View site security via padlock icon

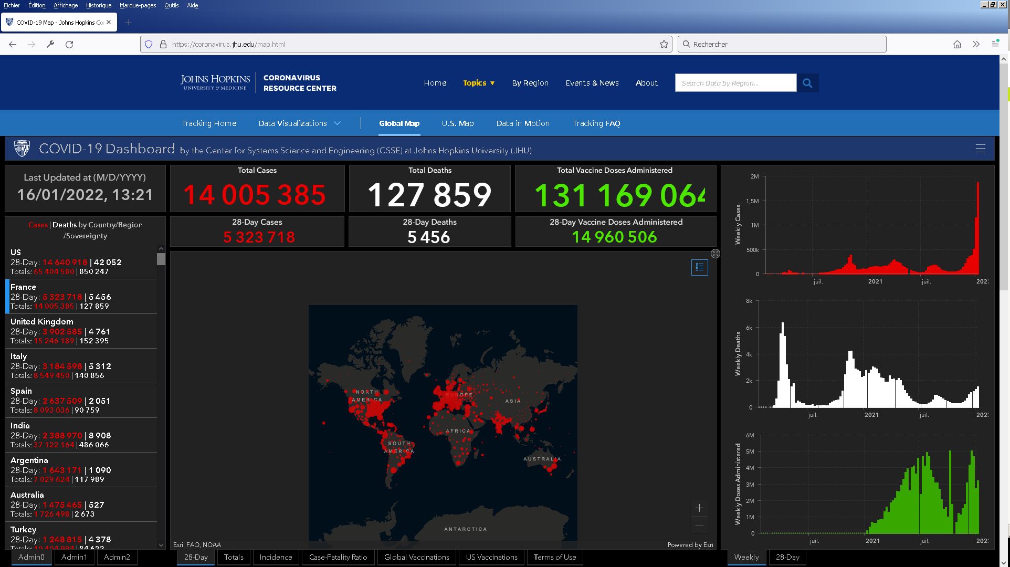163,44
